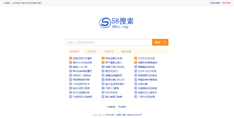The width and height of the screenshot is (234, 118).
Task: Open the 购物优惠券 link in the top bar
Action: (x=215, y=3)
